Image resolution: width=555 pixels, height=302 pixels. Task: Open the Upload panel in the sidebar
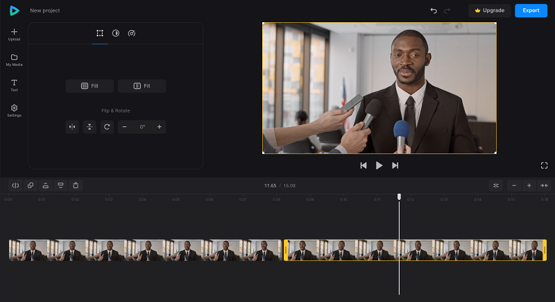tap(14, 35)
